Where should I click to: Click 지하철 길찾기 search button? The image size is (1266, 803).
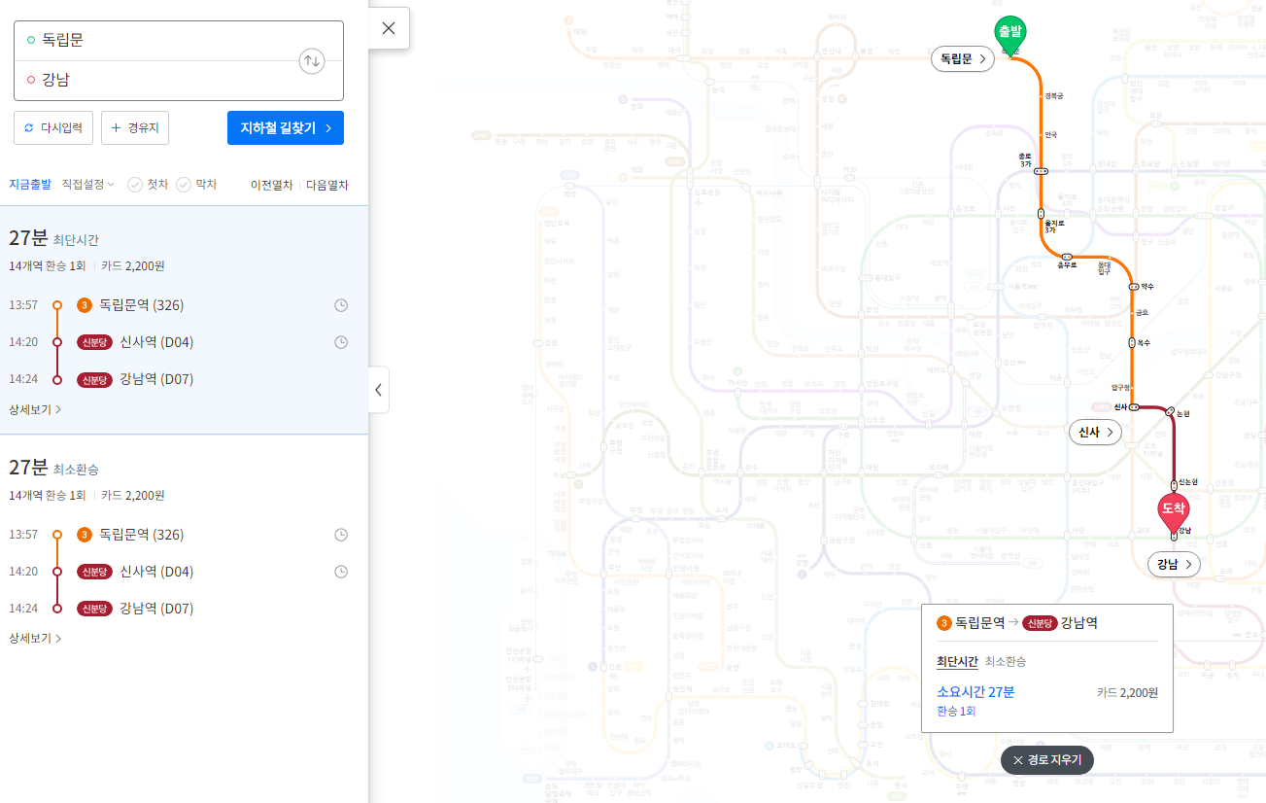click(286, 127)
